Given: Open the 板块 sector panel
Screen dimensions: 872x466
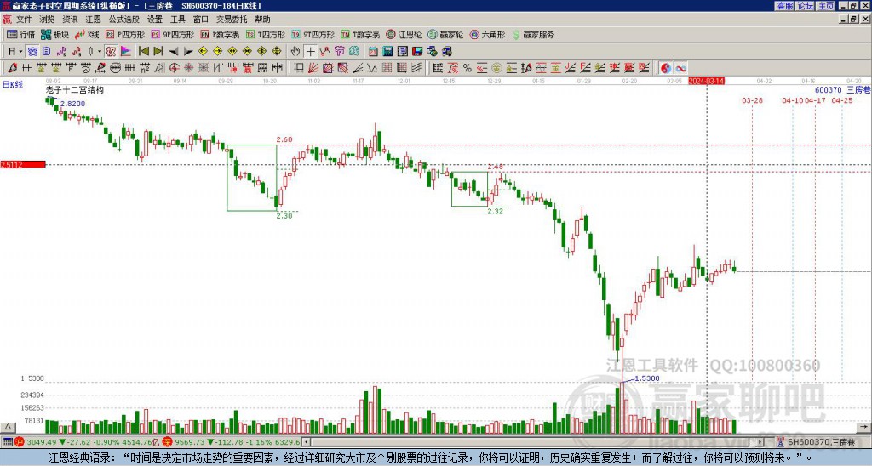Looking at the screenshot, I should tap(54, 34).
